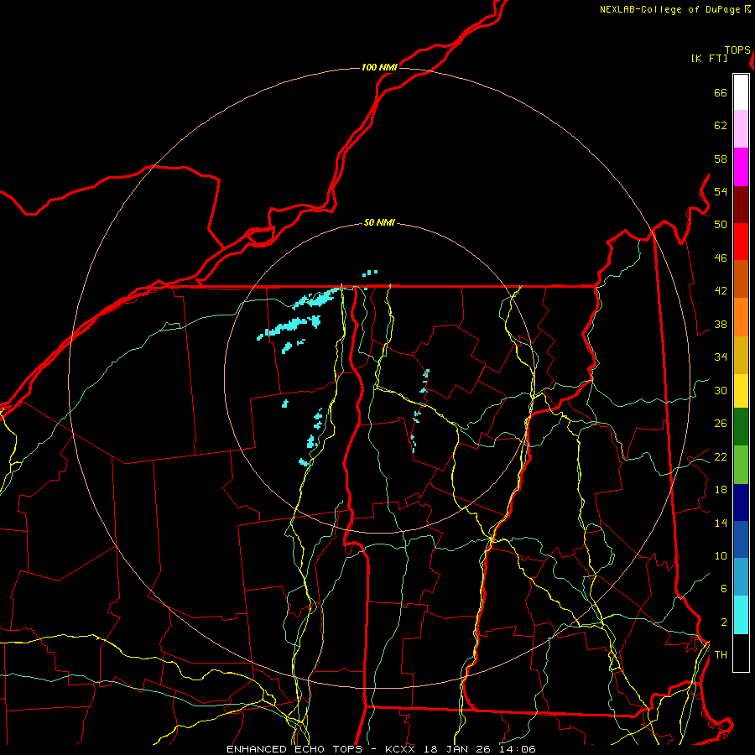Click the 2 value on the legend
755x755 pixels.
coord(724,622)
